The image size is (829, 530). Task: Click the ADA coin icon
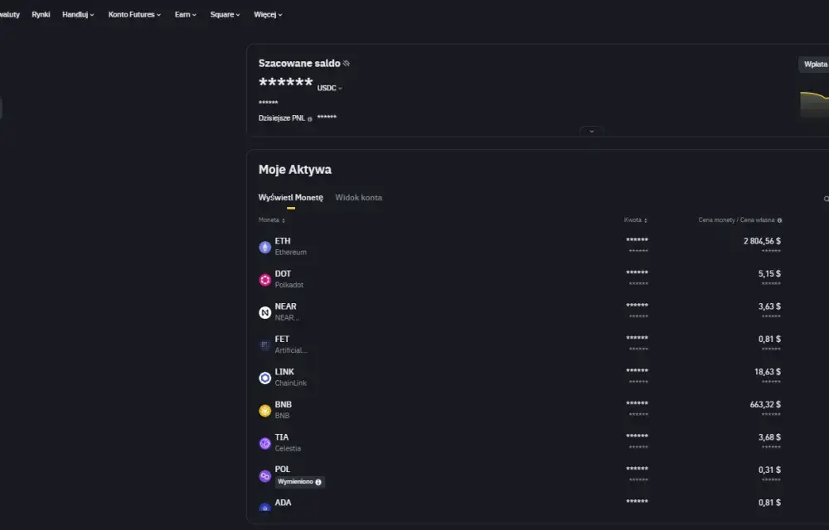tap(265, 507)
